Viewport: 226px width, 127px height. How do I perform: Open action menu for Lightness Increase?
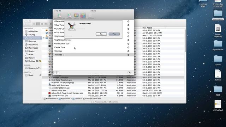pos(128,40)
